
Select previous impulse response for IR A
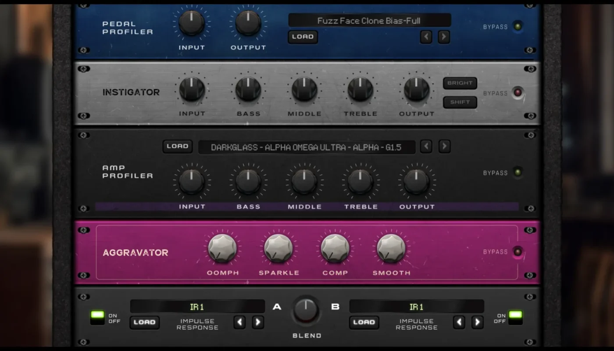239,322
